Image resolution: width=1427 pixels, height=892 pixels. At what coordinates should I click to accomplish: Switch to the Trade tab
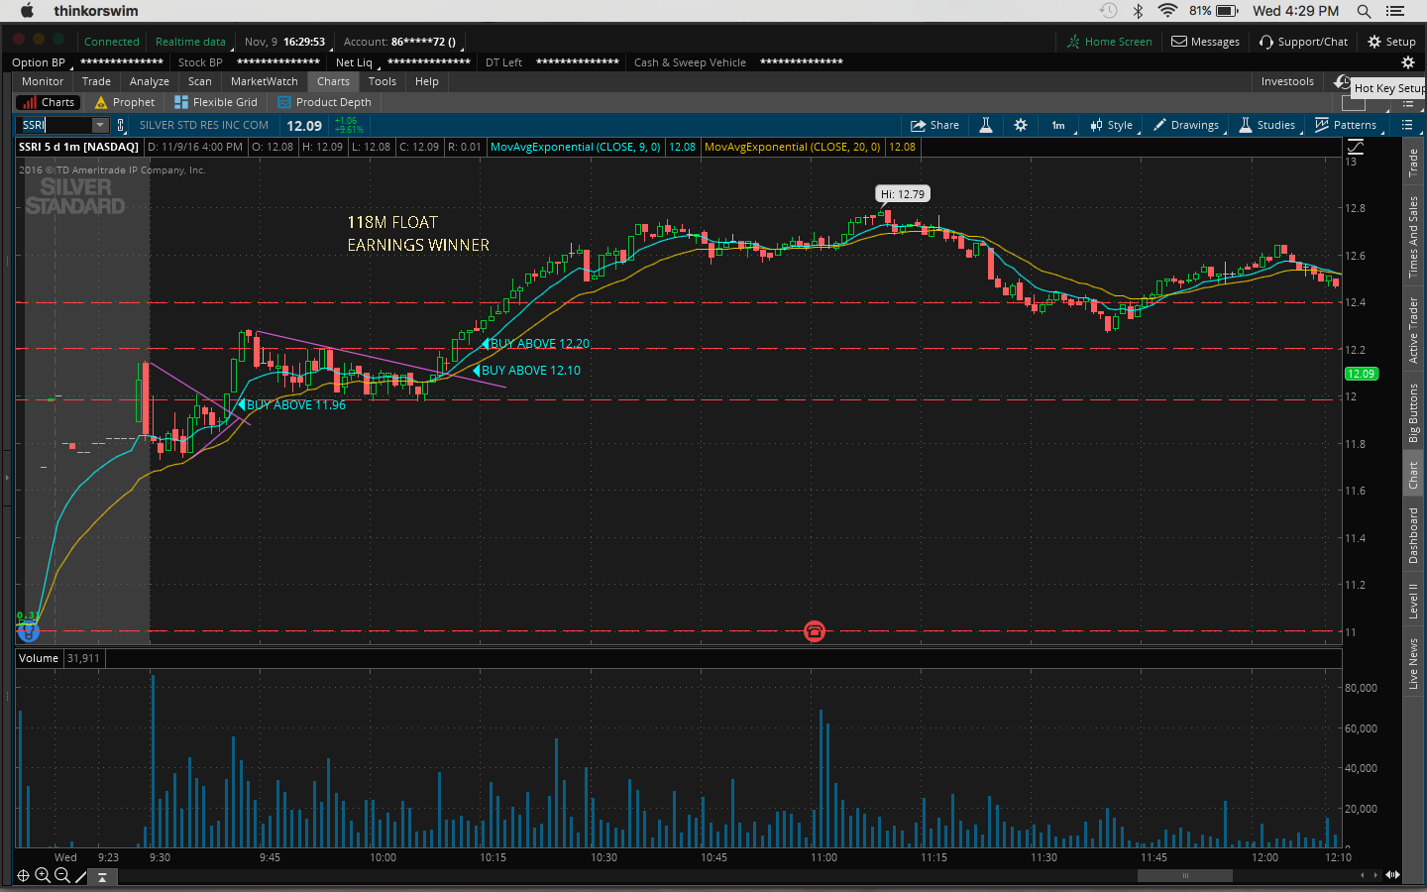(x=96, y=81)
